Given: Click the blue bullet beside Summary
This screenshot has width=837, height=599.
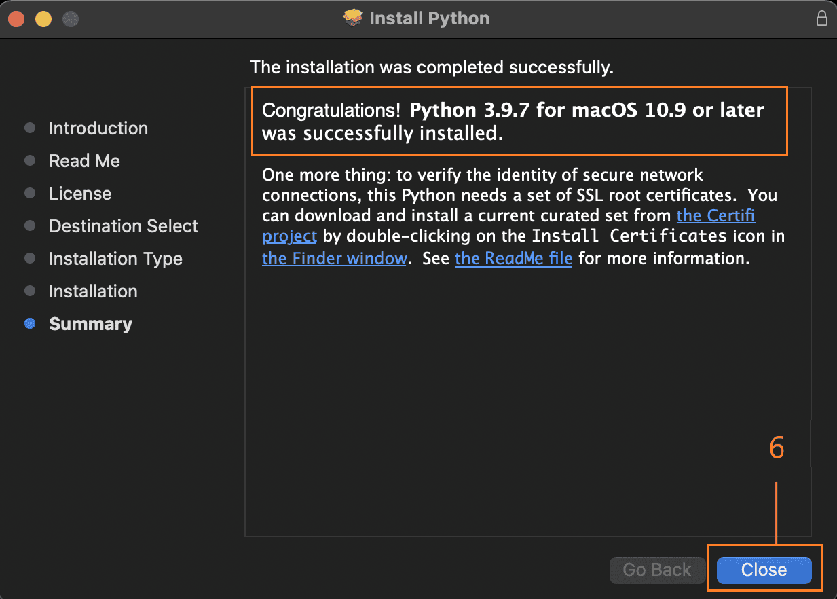Looking at the screenshot, I should point(30,324).
